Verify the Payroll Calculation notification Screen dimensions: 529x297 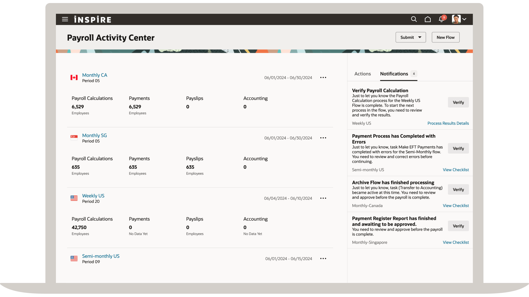tap(458, 102)
